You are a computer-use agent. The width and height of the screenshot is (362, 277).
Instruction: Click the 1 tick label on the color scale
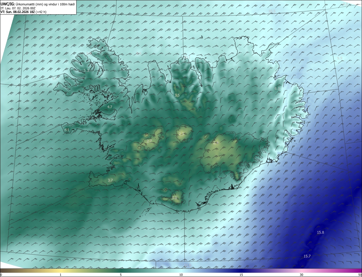point(61,275)
